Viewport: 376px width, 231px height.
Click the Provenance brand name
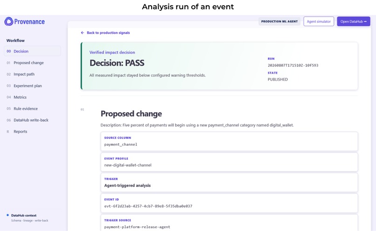pos(29,22)
